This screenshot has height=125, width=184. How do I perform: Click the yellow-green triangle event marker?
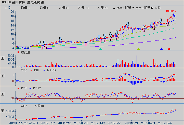pos(138,48)
